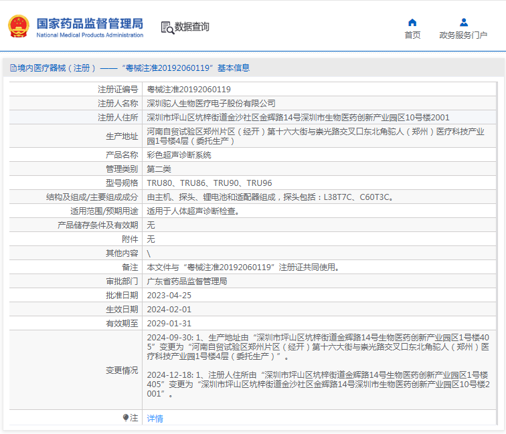The image size is (506, 434).
Task: Click the home house icon
Action: pyautogui.click(x=412, y=22)
